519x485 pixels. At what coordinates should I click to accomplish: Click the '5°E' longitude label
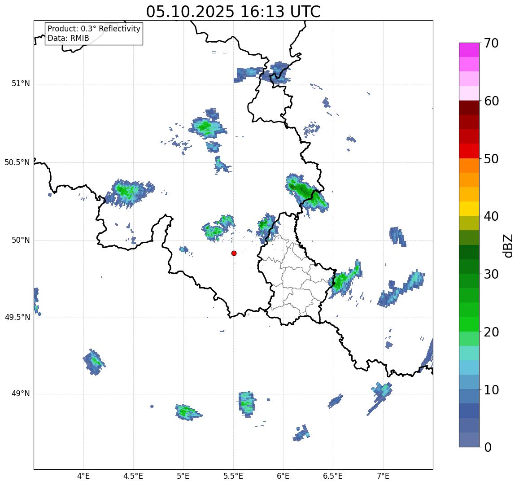coord(183,476)
